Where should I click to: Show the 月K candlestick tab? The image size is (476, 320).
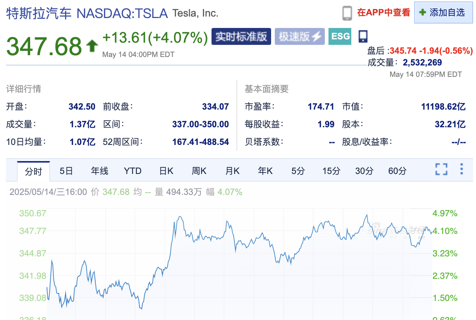coord(232,171)
